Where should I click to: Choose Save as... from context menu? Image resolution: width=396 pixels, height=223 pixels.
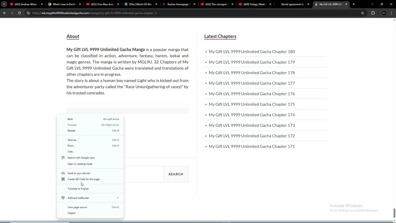coord(90,140)
